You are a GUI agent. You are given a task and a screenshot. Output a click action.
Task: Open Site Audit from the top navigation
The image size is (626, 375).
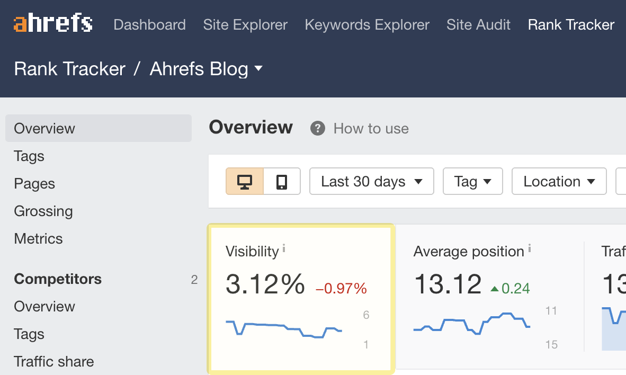point(478,24)
